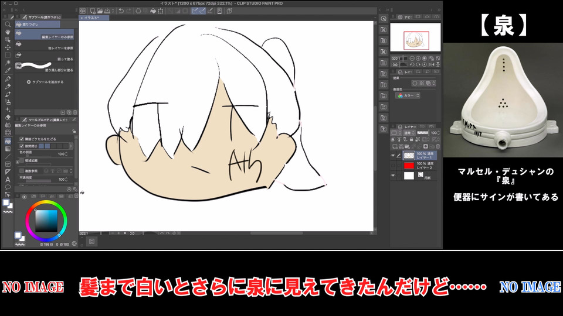Toggle the Snap to special ruler button
Viewport: 563px width, 316px height.
[202, 11]
